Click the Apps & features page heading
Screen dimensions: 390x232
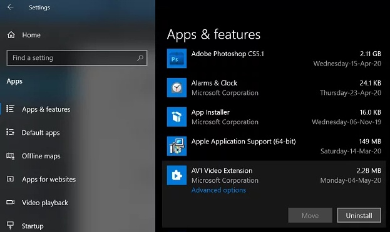[213, 34]
